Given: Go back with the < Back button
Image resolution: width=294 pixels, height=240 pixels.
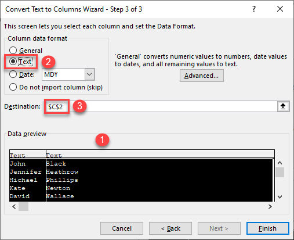Looking at the screenshot, I should coord(170,228).
